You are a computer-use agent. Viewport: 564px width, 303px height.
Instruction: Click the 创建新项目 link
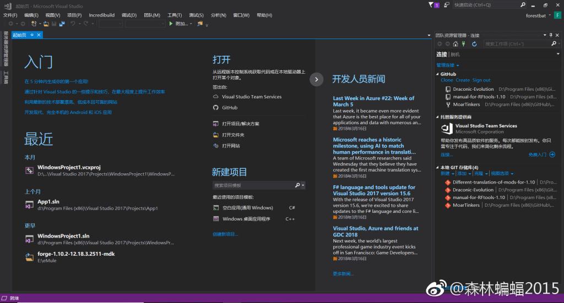[x=225, y=234]
